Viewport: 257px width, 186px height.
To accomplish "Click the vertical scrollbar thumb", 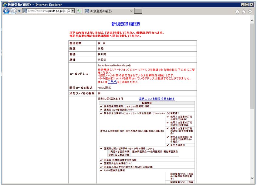I will coord(252,66).
